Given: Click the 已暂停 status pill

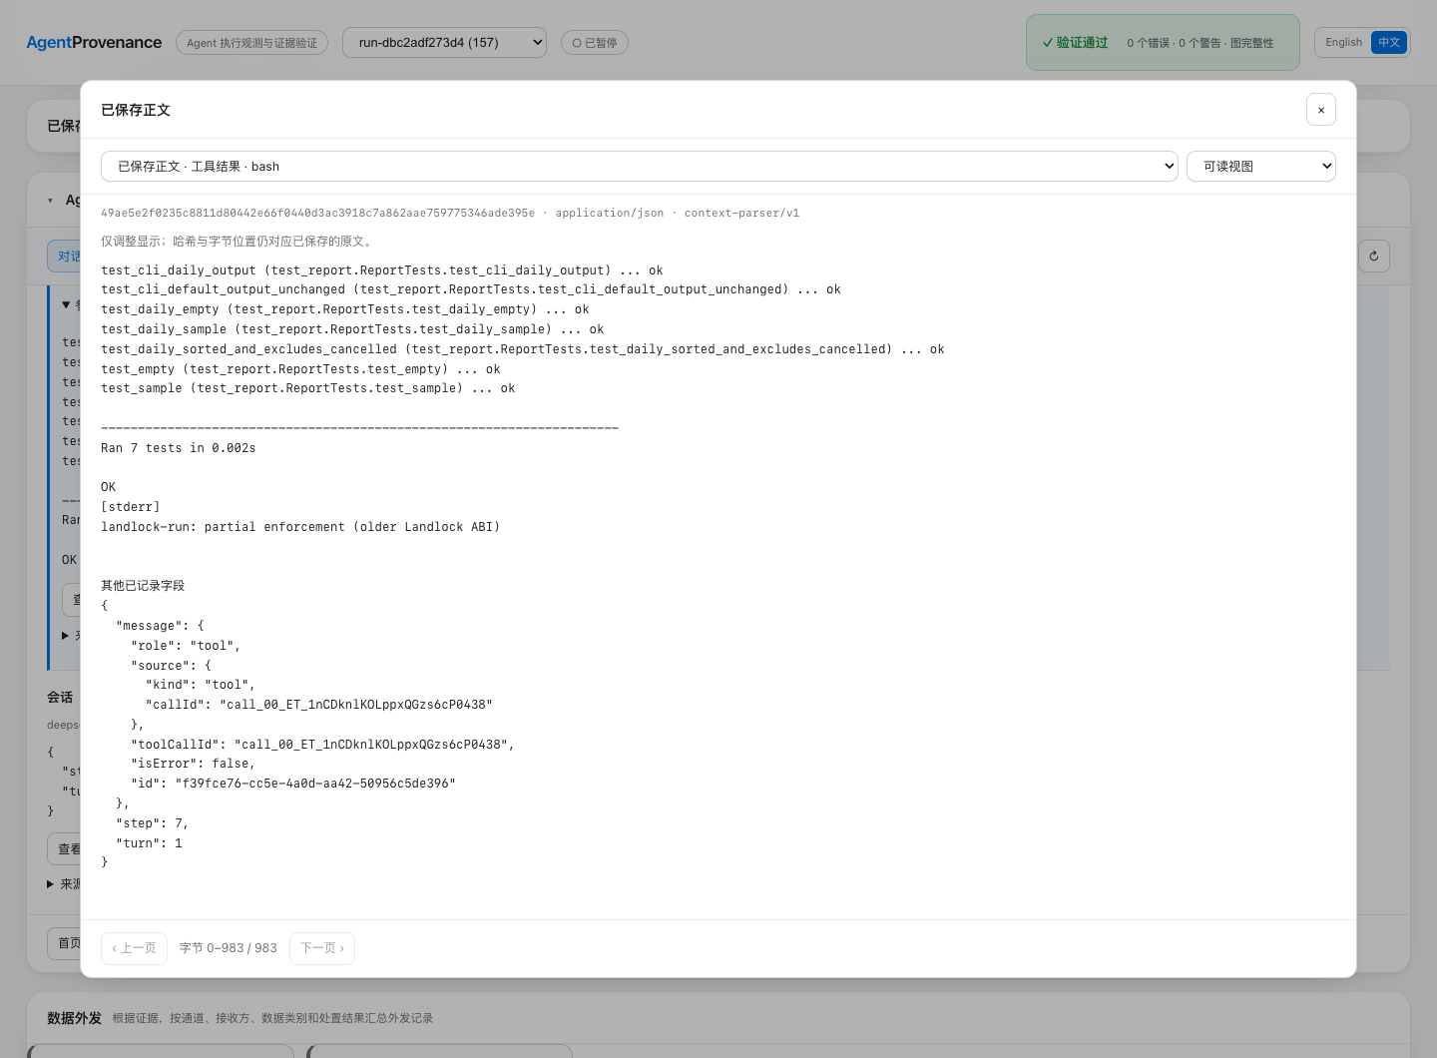Looking at the screenshot, I should 595,43.
